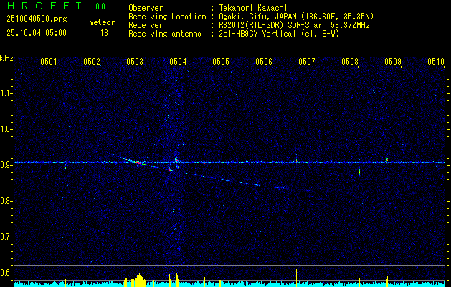Click the HROFFT title text

coord(44,6)
